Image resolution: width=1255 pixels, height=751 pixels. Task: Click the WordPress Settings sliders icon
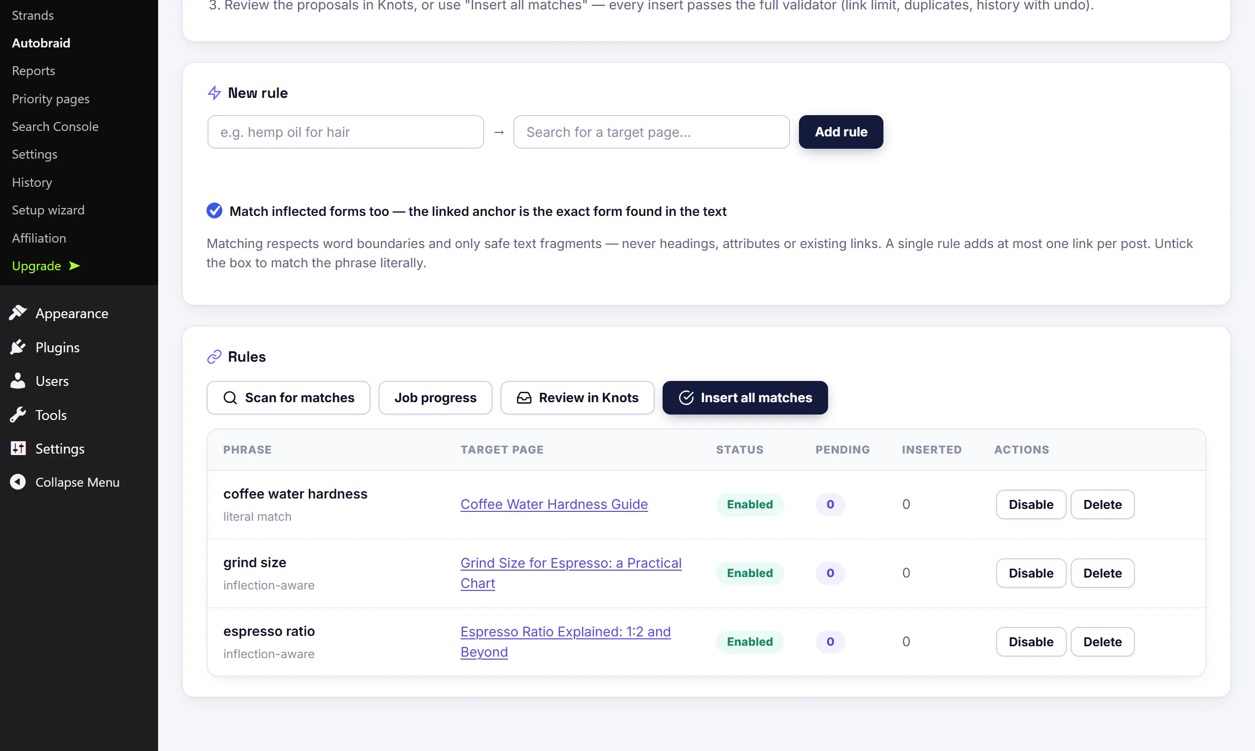(x=18, y=448)
